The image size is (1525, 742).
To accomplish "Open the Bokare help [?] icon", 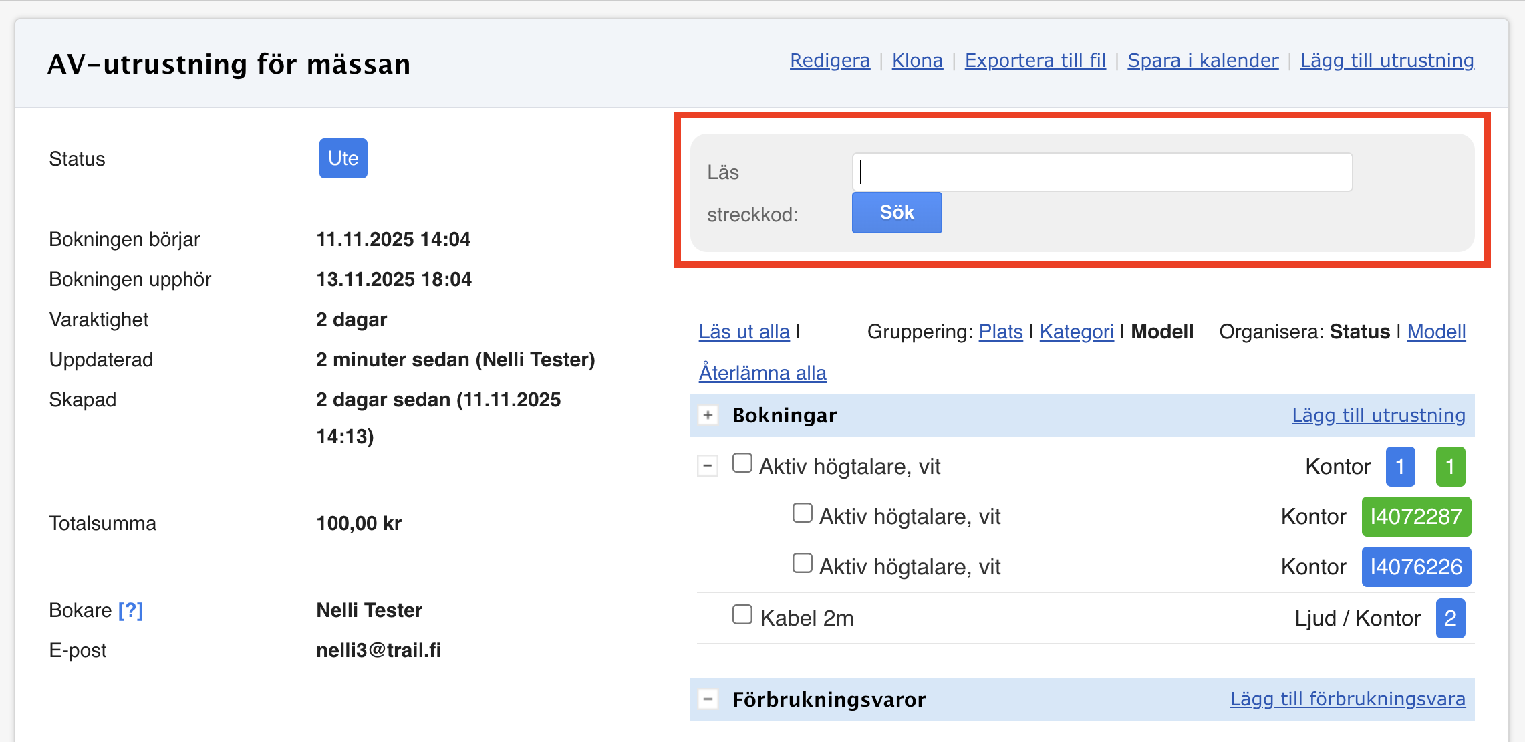I will 131,610.
